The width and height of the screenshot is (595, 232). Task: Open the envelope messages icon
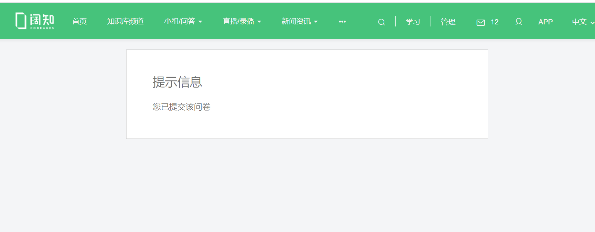pyautogui.click(x=481, y=22)
